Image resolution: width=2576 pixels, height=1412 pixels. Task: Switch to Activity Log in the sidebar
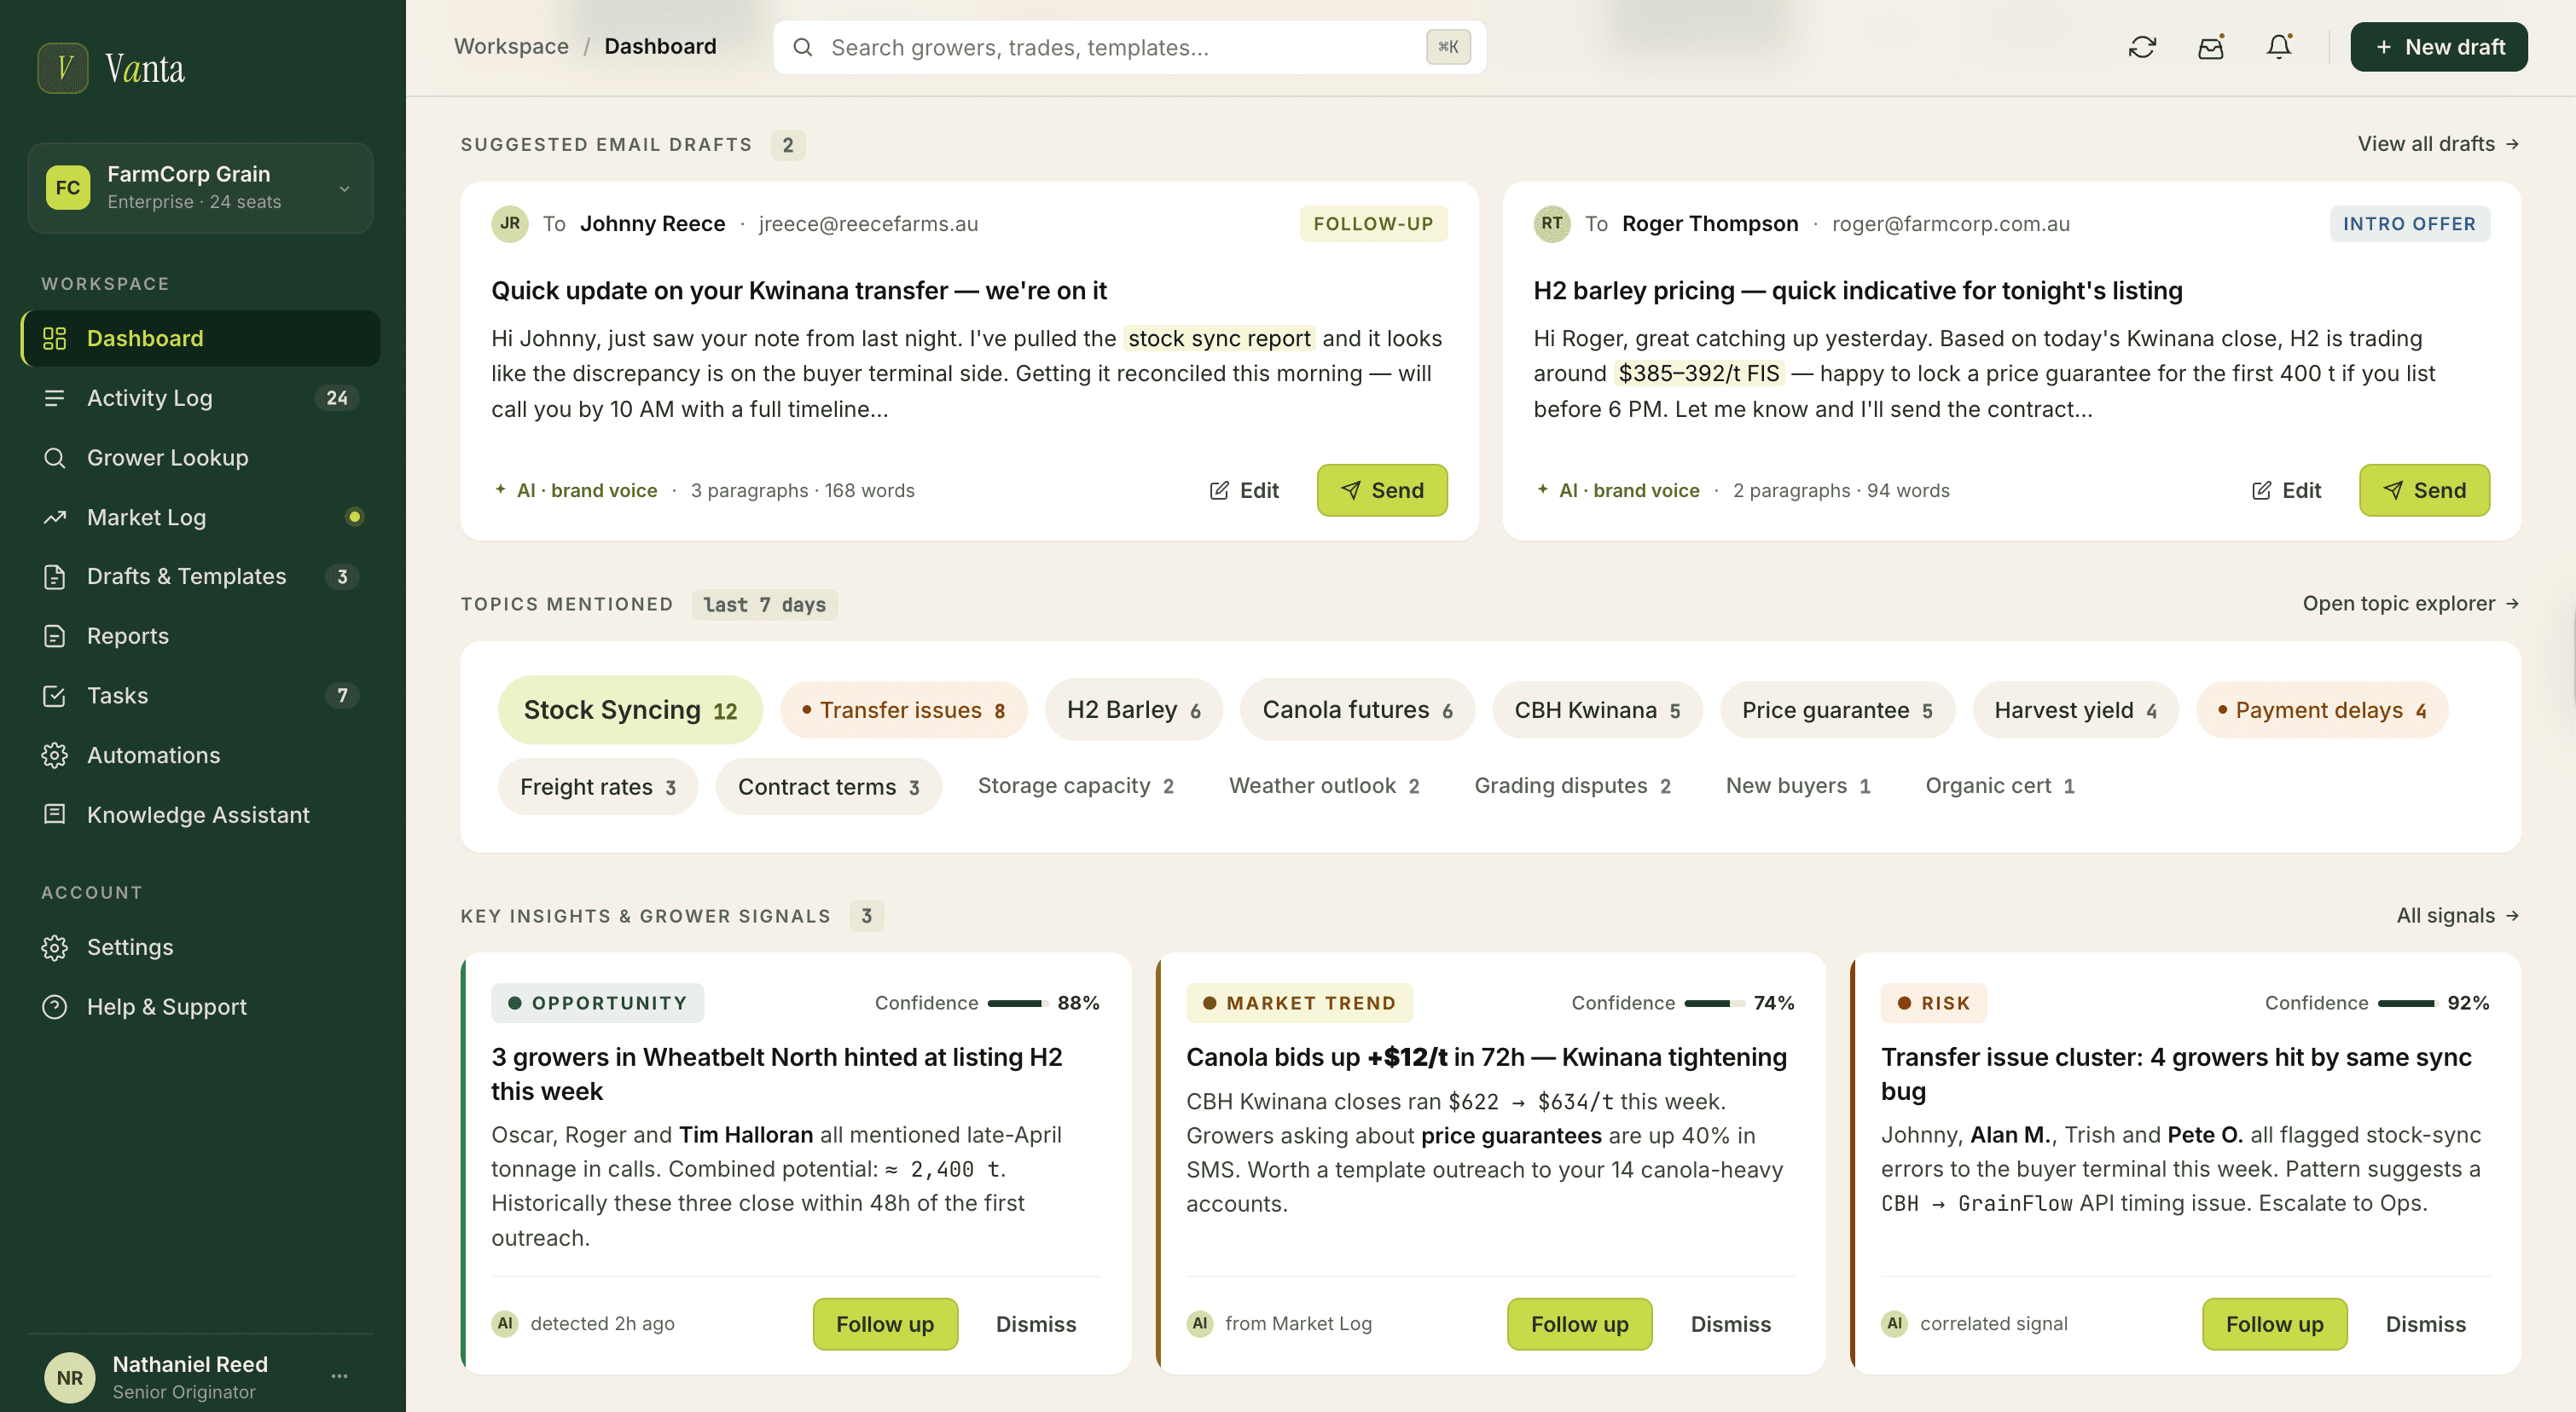[149, 397]
